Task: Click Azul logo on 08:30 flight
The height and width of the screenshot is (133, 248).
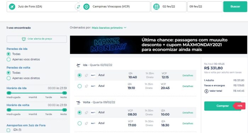Action: 93,112
